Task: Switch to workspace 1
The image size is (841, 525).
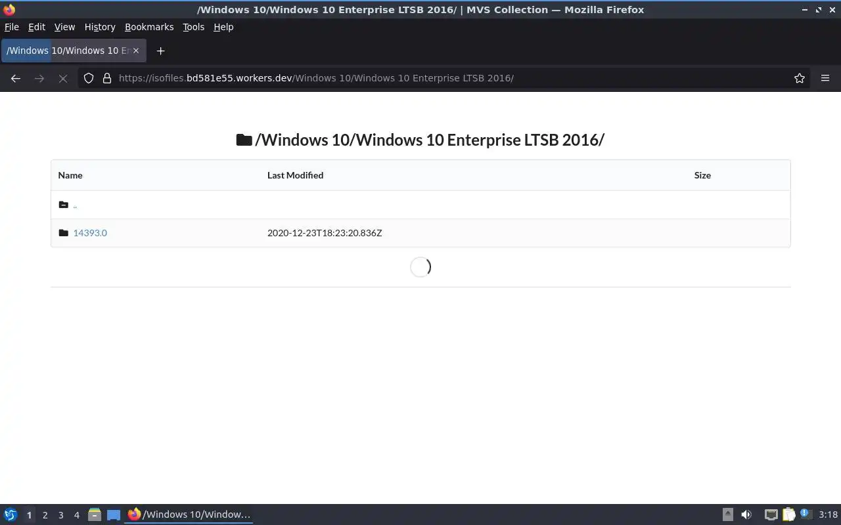Action: [x=29, y=515]
